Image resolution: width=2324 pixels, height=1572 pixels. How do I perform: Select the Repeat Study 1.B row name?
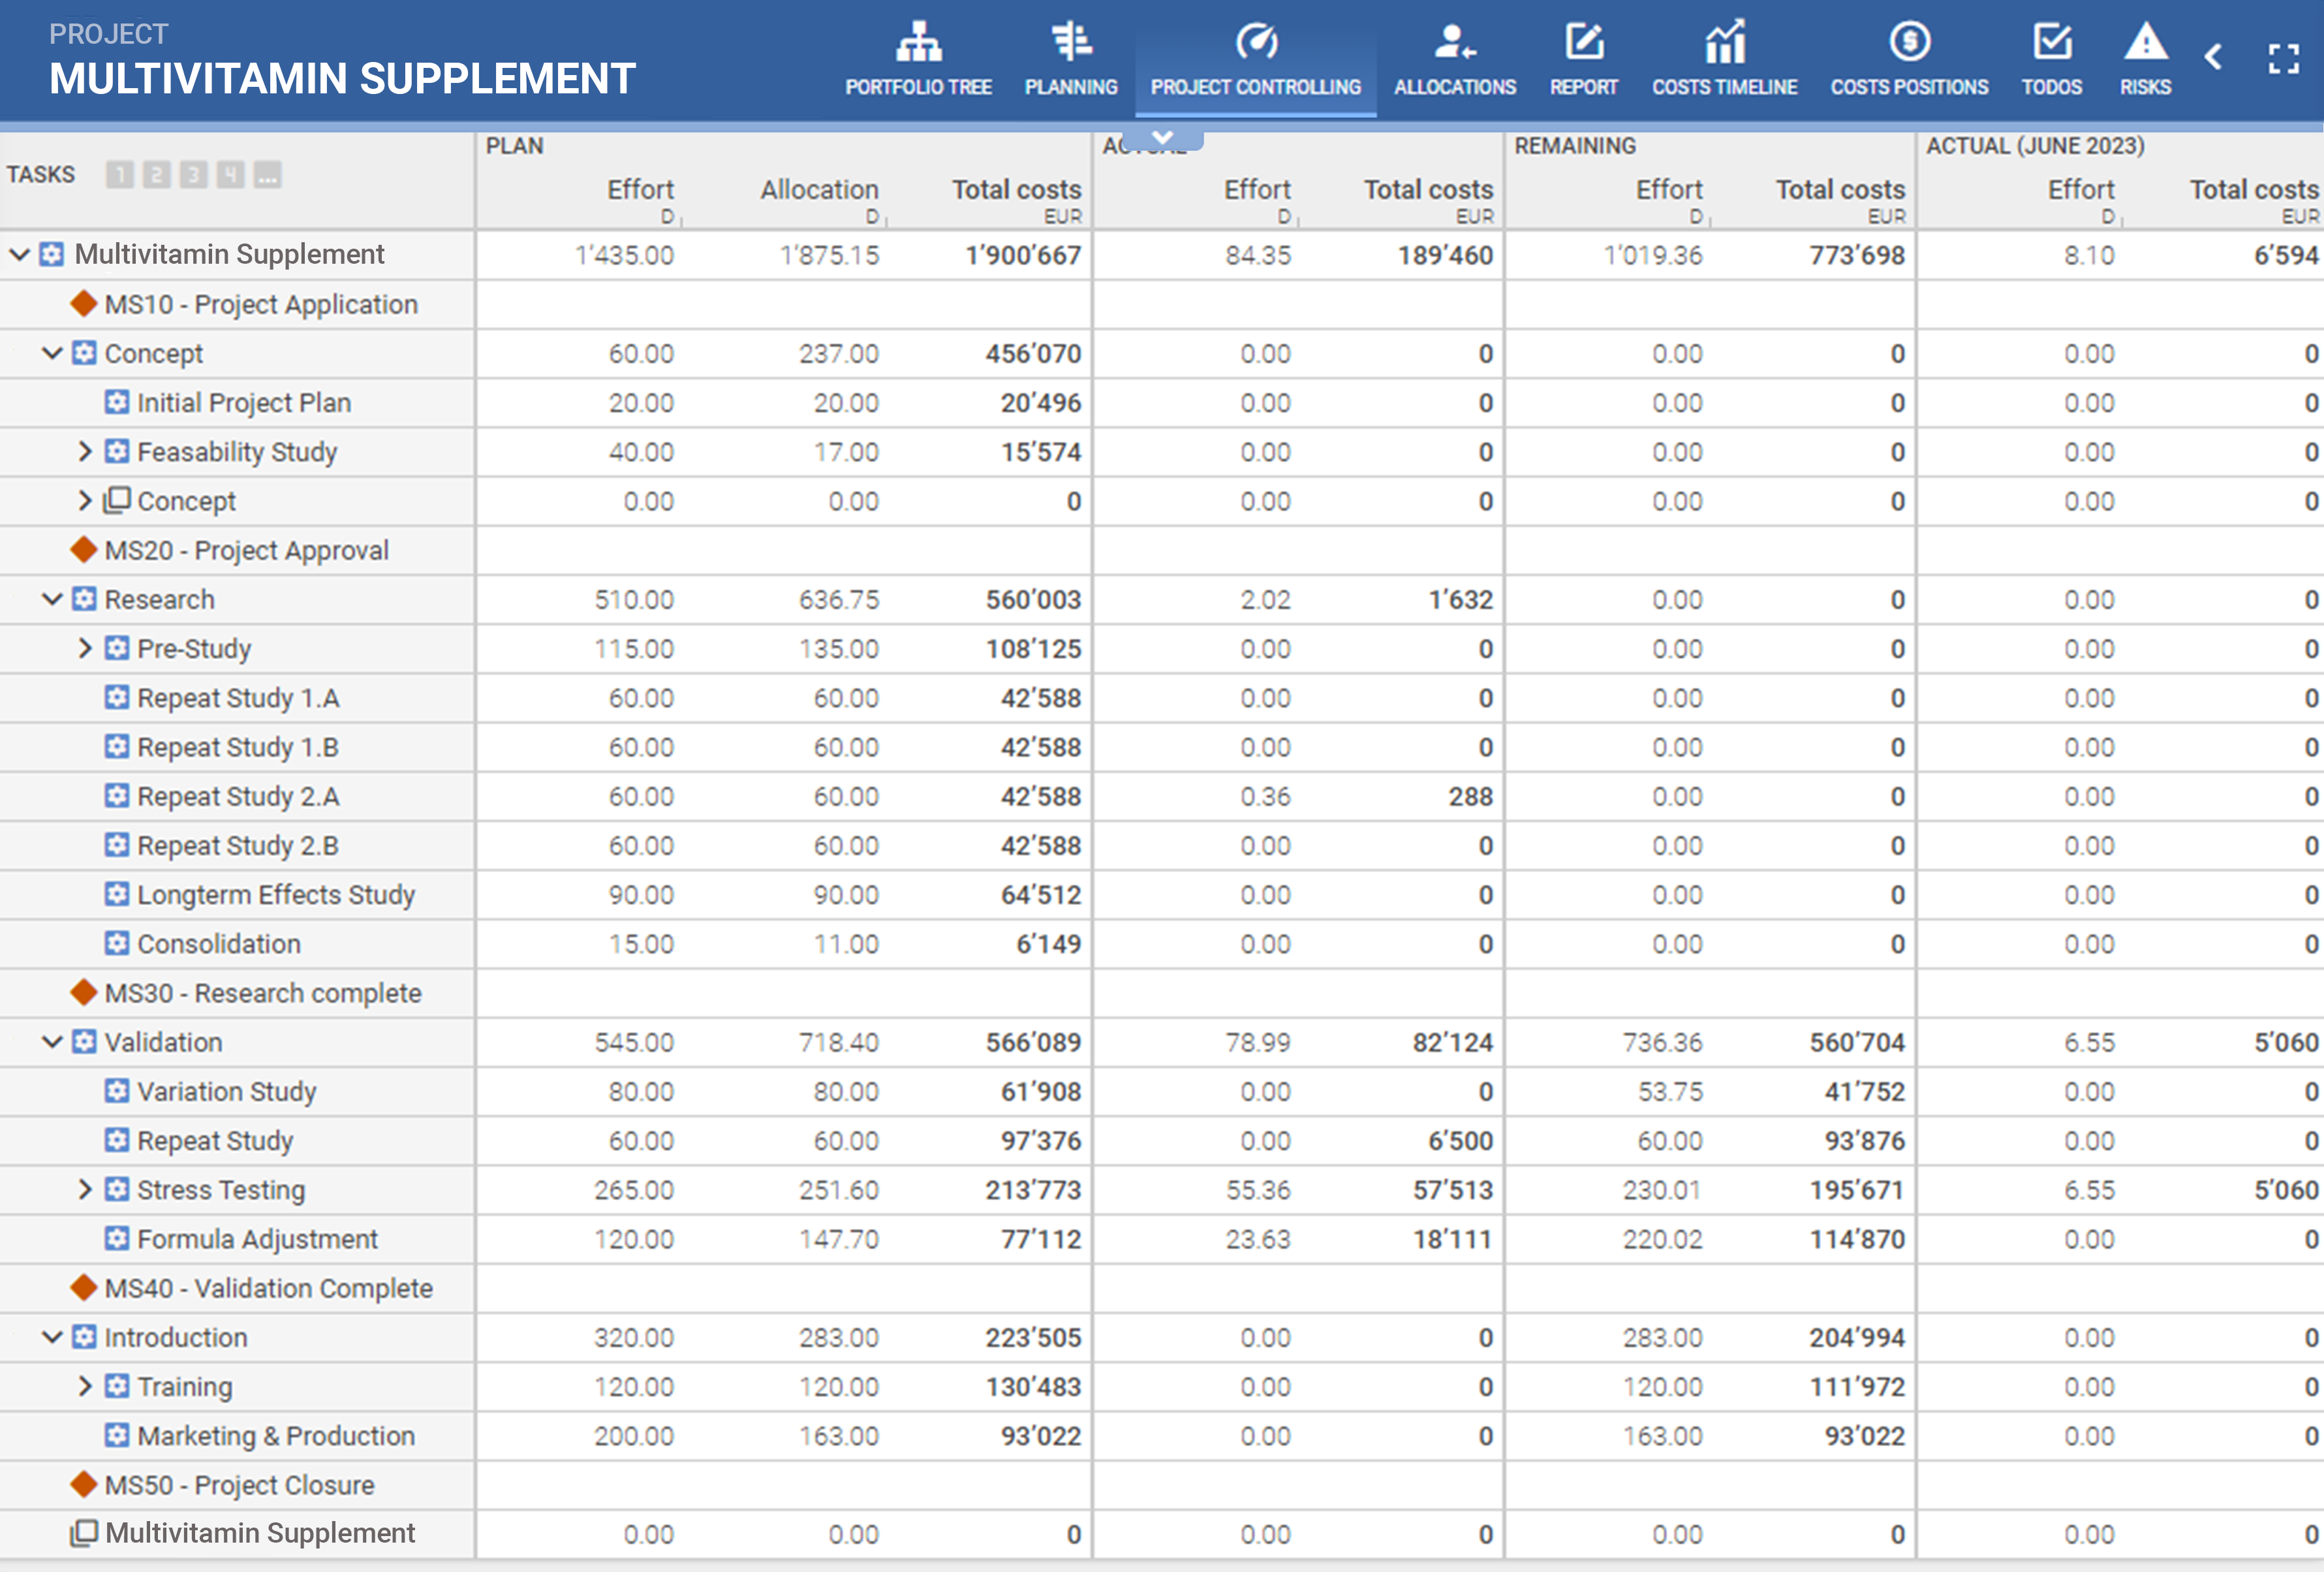point(238,747)
